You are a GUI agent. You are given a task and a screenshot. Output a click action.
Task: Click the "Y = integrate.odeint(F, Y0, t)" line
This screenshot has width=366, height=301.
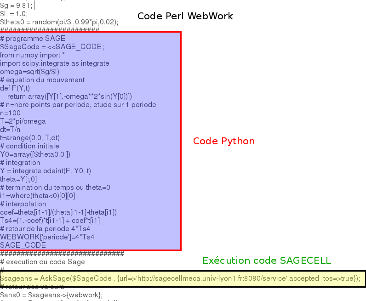(x=46, y=171)
